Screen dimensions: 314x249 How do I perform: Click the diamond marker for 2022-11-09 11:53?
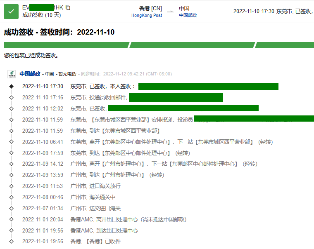pyautogui.click(x=12, y=186)
